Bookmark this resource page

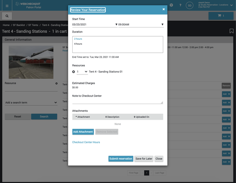(231, 31)
